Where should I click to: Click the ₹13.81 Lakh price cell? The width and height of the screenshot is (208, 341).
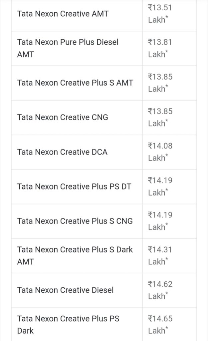(160, 48)
